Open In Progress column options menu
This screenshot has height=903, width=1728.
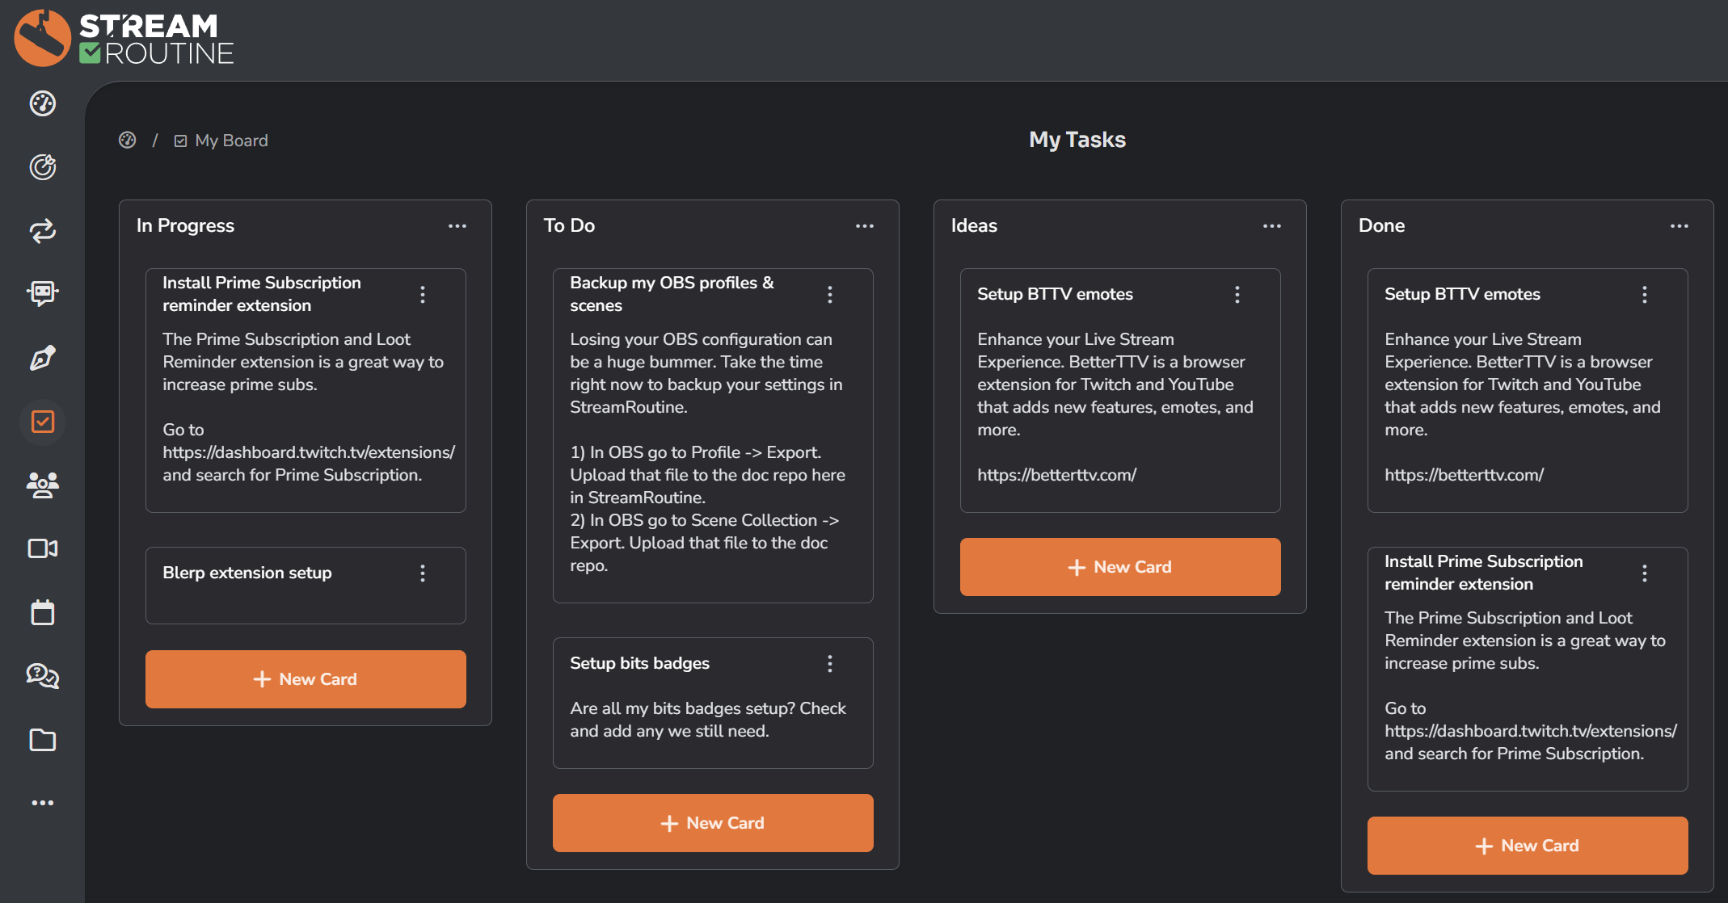tap(457, 226)
